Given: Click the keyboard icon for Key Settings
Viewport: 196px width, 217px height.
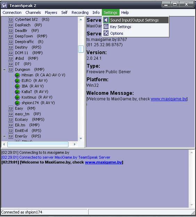Looking at the screenshot, I should pos(106,26).
